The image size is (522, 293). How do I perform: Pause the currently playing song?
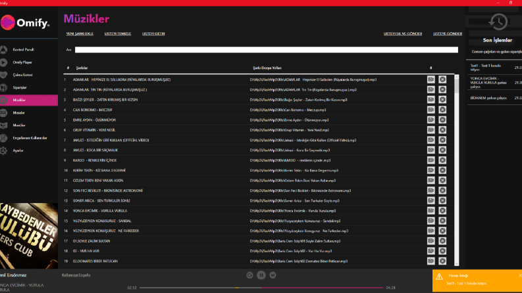(261, 275)
